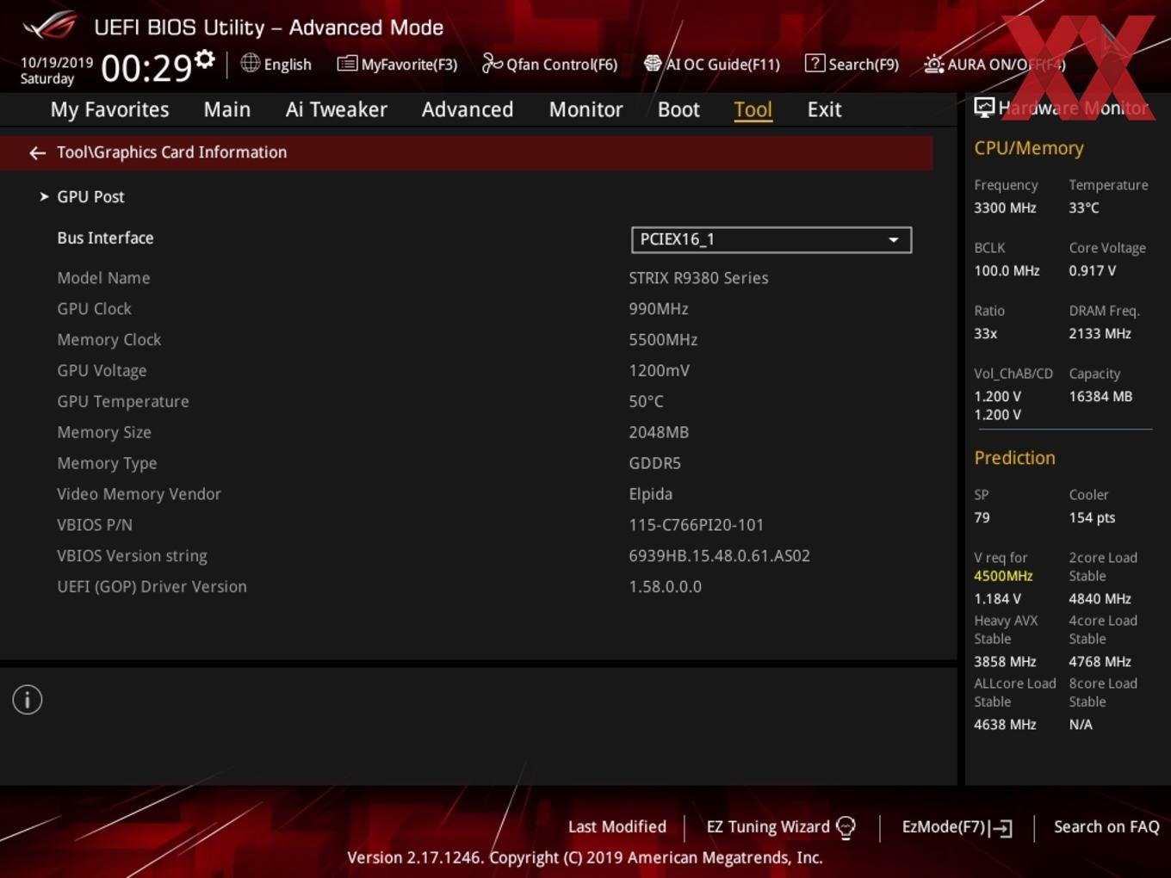Viewport: 1171px width, 878px height.
Task: Click the Search(F9) question mark icon
Action: 815,63
